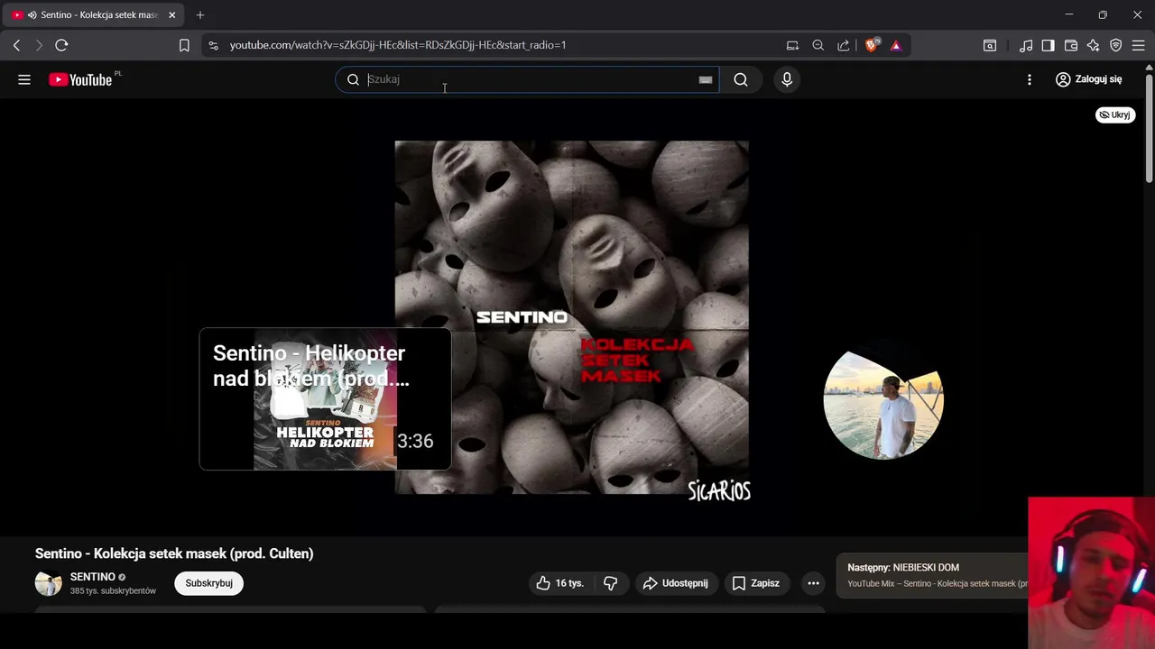Bookmark this page

point(184,45)
